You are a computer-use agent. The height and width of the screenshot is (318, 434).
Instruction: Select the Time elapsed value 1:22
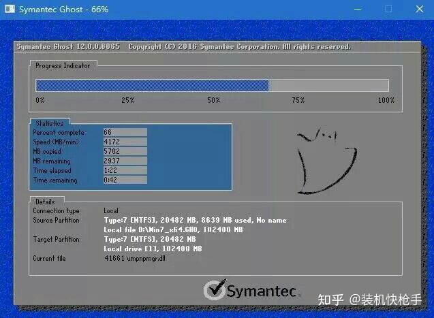(125, 170)
